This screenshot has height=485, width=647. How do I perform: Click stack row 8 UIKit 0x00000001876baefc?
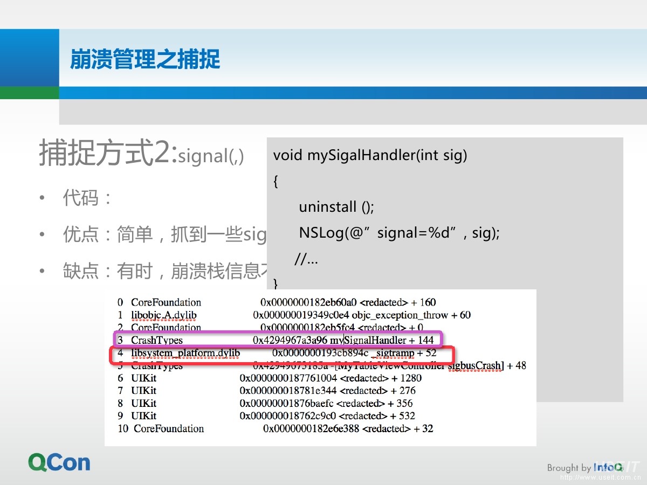[265, 403]
